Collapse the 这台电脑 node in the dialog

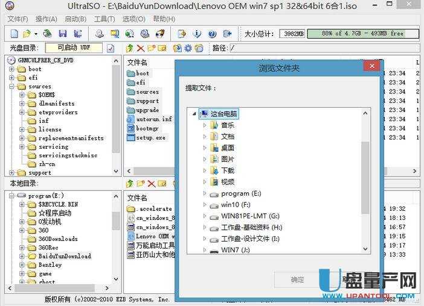pos(194,113)
